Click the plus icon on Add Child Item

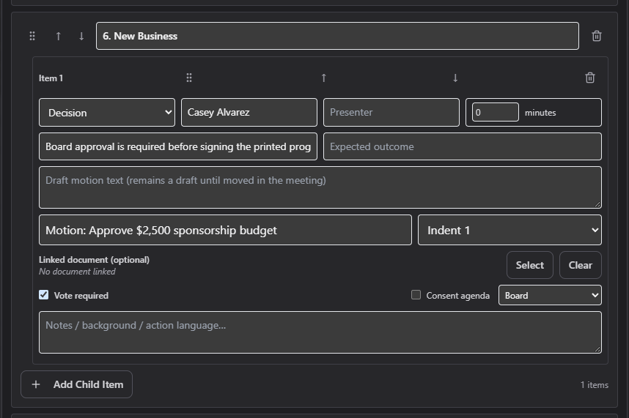pos(36,384)
